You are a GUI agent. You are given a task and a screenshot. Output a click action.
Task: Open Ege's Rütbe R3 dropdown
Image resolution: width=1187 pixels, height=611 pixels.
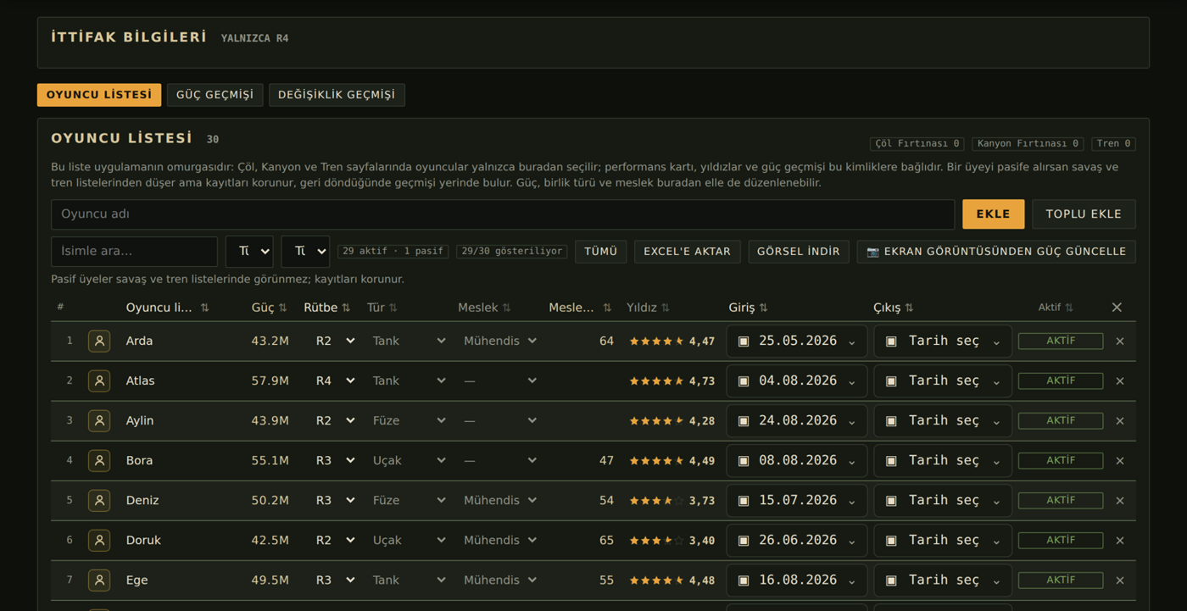(x=334, y=580)
